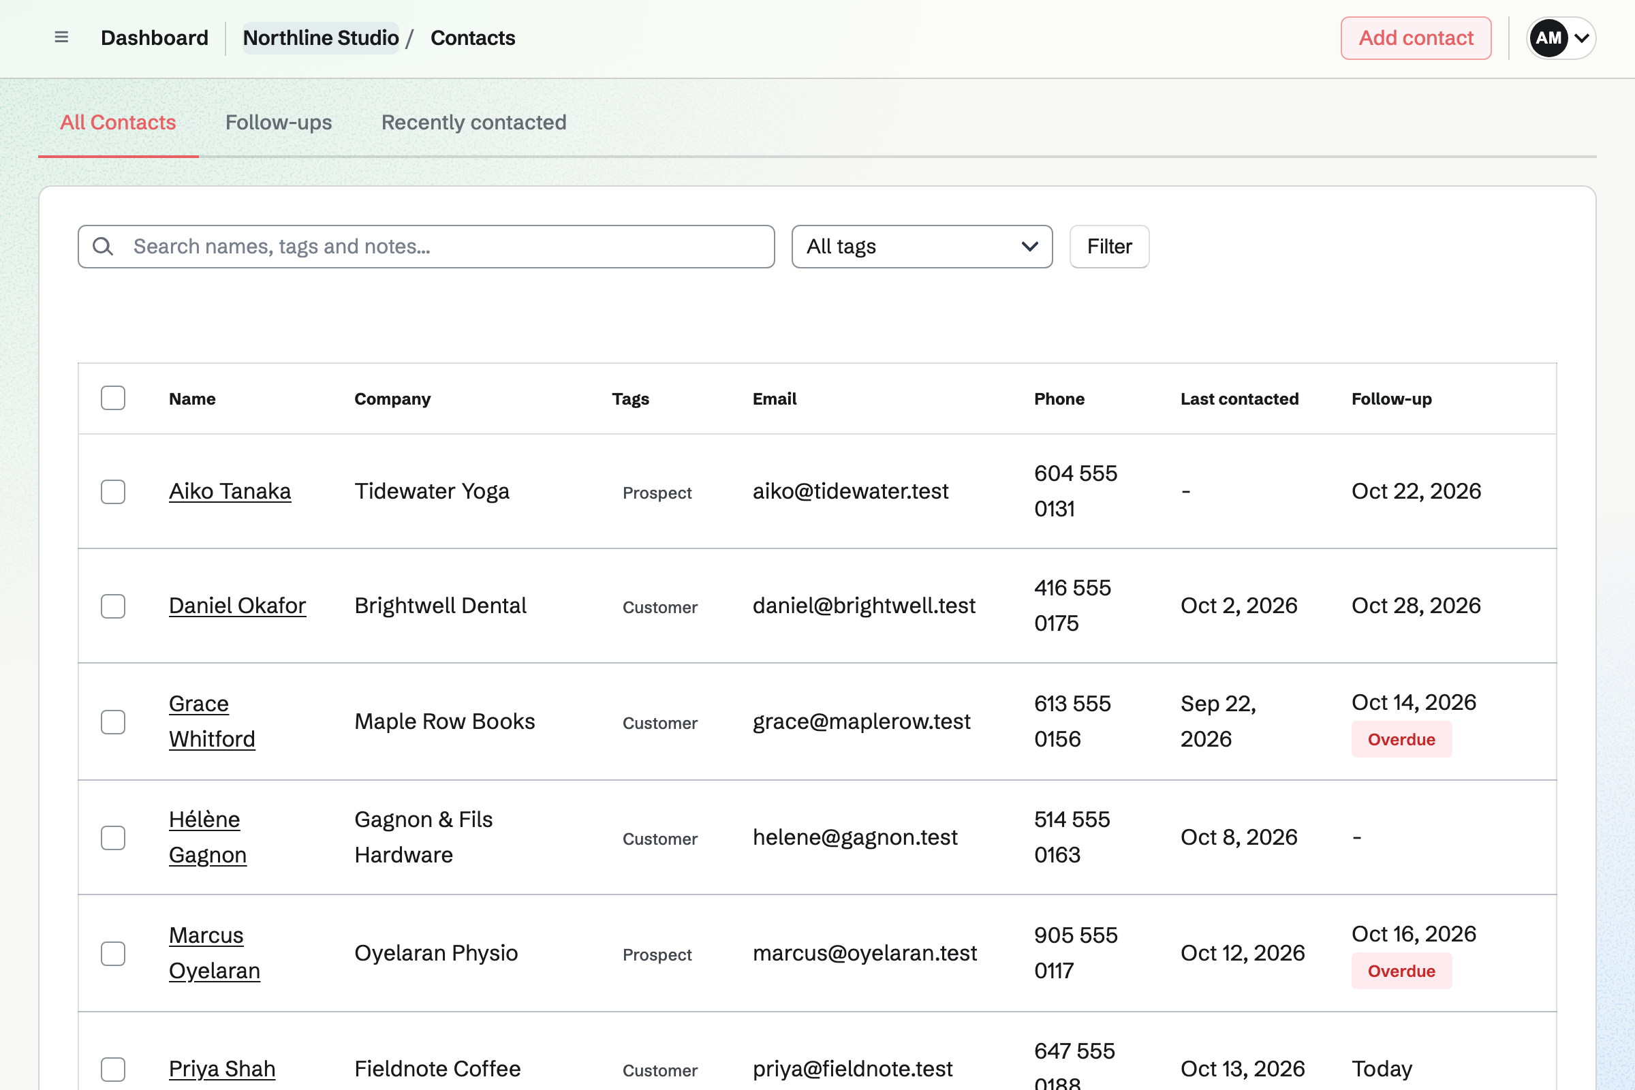Click the Prospect tag on Aiko Tanaka's row

657,493
